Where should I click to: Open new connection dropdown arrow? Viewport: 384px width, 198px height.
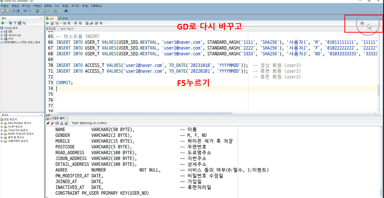(7, 23)
